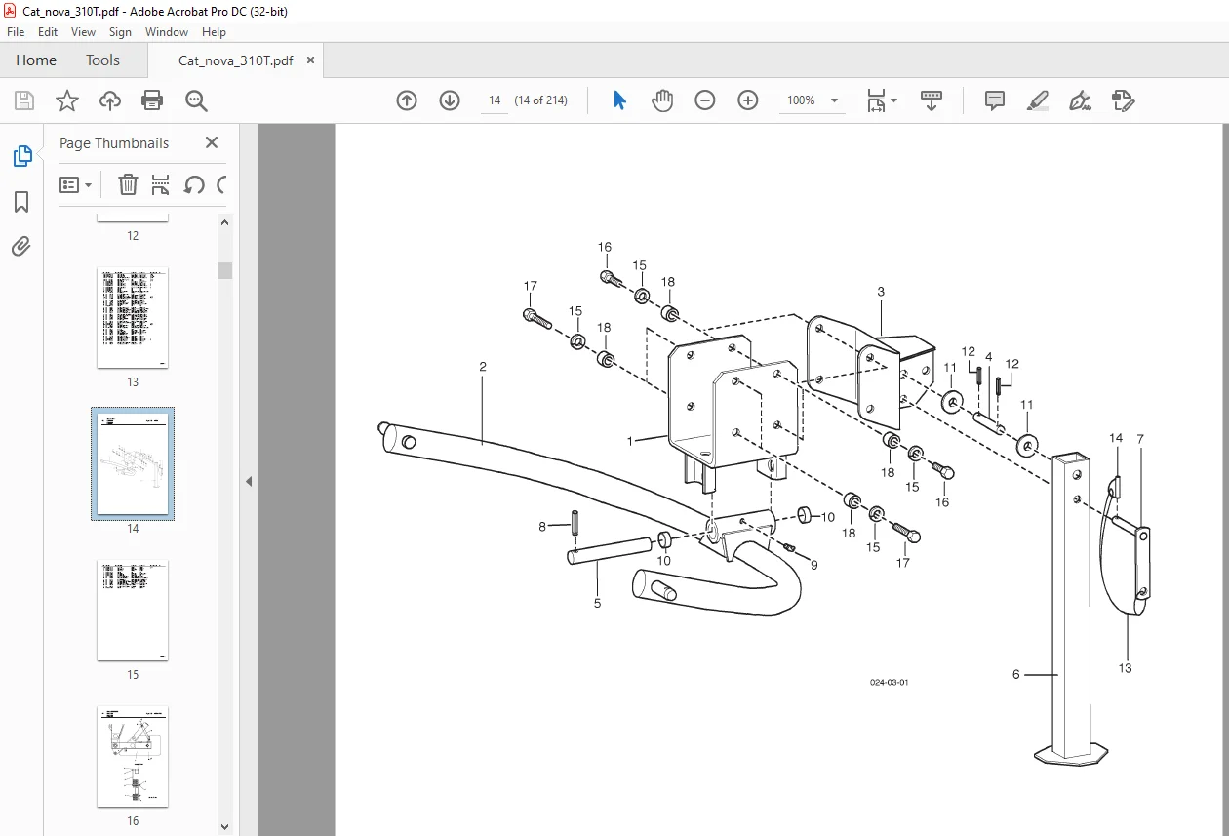Image resolution: width=1229 pixels, height=836 pixels.
Task: Close the Cat_nova_310T.pdf tab
Action: point(310,60)
